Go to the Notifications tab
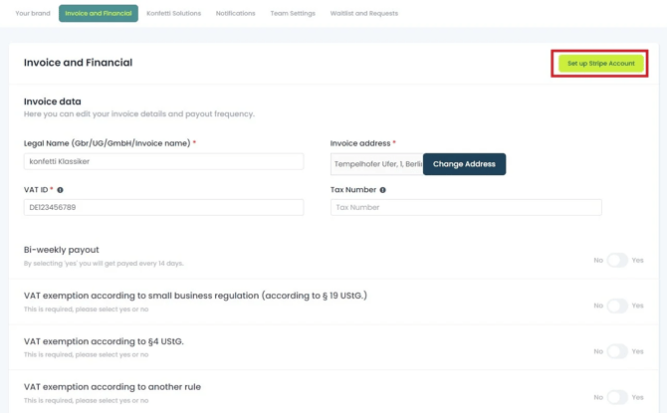The height and width of the screenshot is (413, 667). (235, 14)
